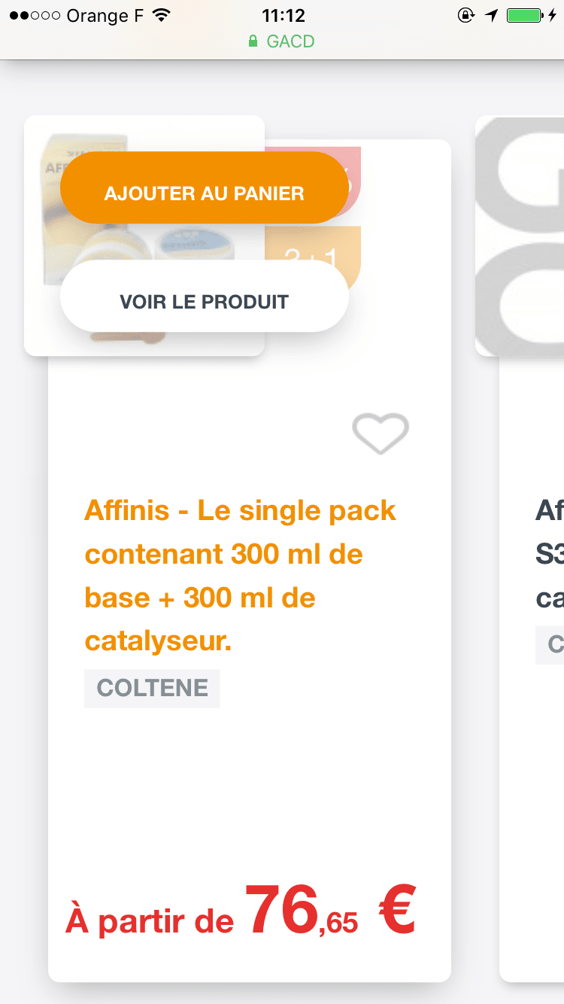
Task: Tap the signal strength dots
Action: point(35,15)
